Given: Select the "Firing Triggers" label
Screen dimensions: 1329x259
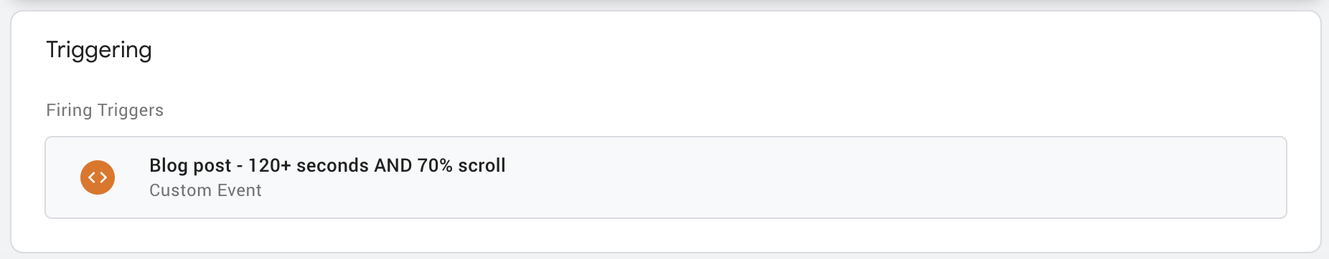Looking at the screenshot, I should point(105,110).
